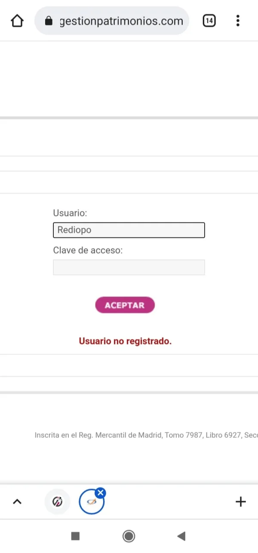Open recent apps with the square button
This screenshot has width=258, height=553.
click(75, 536)
